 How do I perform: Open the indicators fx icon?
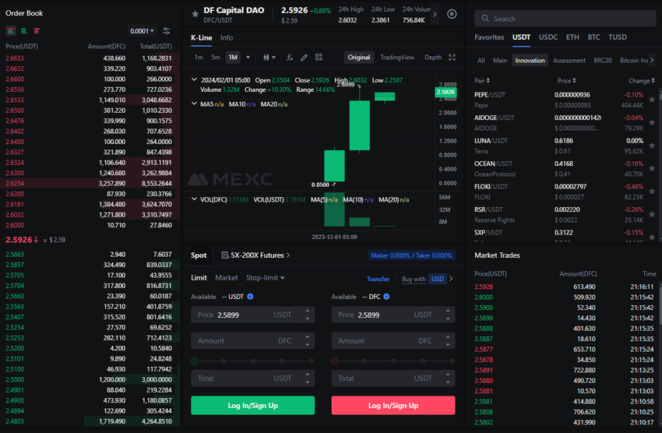point(290,58)
